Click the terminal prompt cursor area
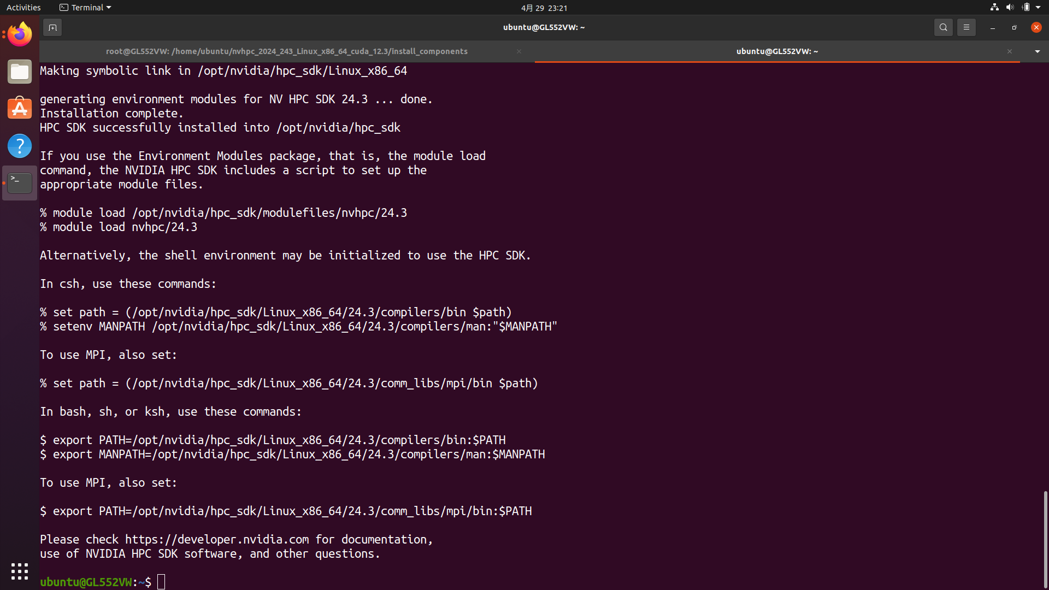 click(x=161, y=581)
